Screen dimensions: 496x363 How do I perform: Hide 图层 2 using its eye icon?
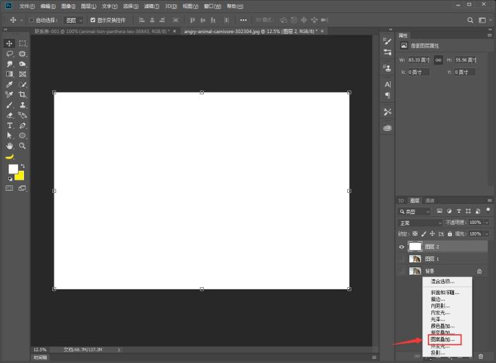(x=402, y=246)
